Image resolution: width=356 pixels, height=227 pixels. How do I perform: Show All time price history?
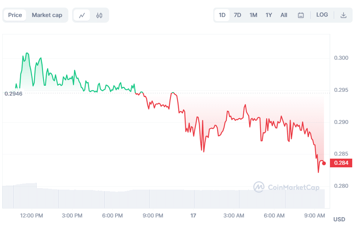(x=284, y=15)
